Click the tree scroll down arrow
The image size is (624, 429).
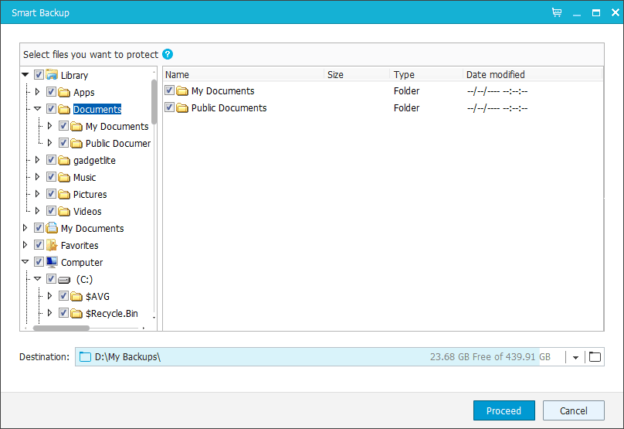coord(154,318)
